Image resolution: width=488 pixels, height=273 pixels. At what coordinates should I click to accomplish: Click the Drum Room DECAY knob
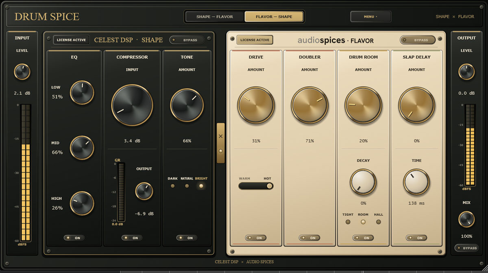coord(363,182)
